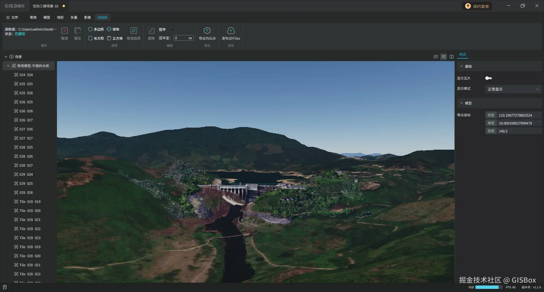Screen dimensions: 544x292
Task: Select tree row Tile 019 021
Action: pos(29,220)
